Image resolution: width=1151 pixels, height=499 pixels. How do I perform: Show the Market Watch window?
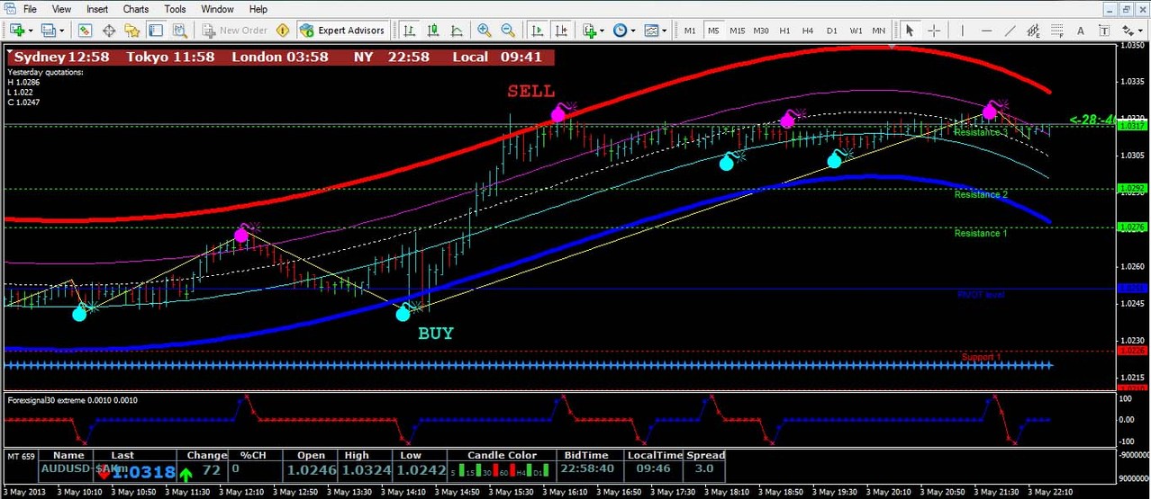tap(85, 30)
